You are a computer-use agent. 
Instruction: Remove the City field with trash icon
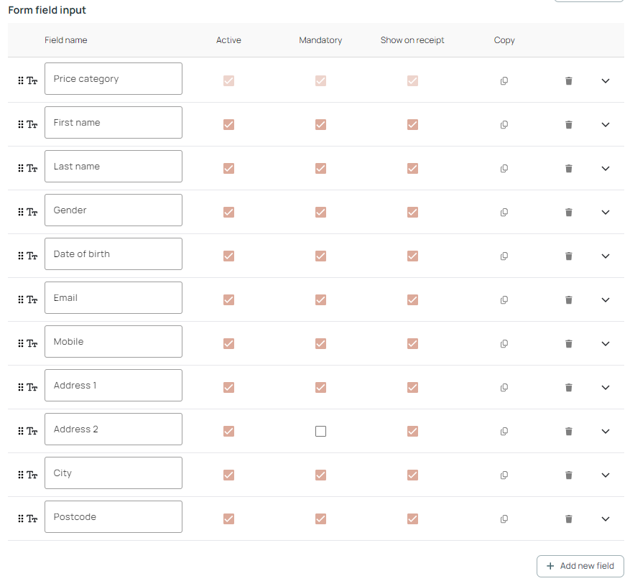point(569,475)
